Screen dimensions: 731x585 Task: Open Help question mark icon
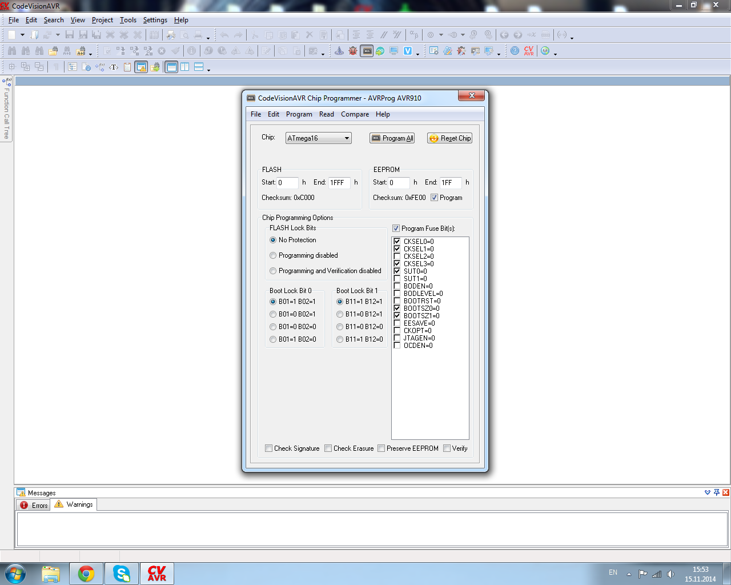[515, 51]
